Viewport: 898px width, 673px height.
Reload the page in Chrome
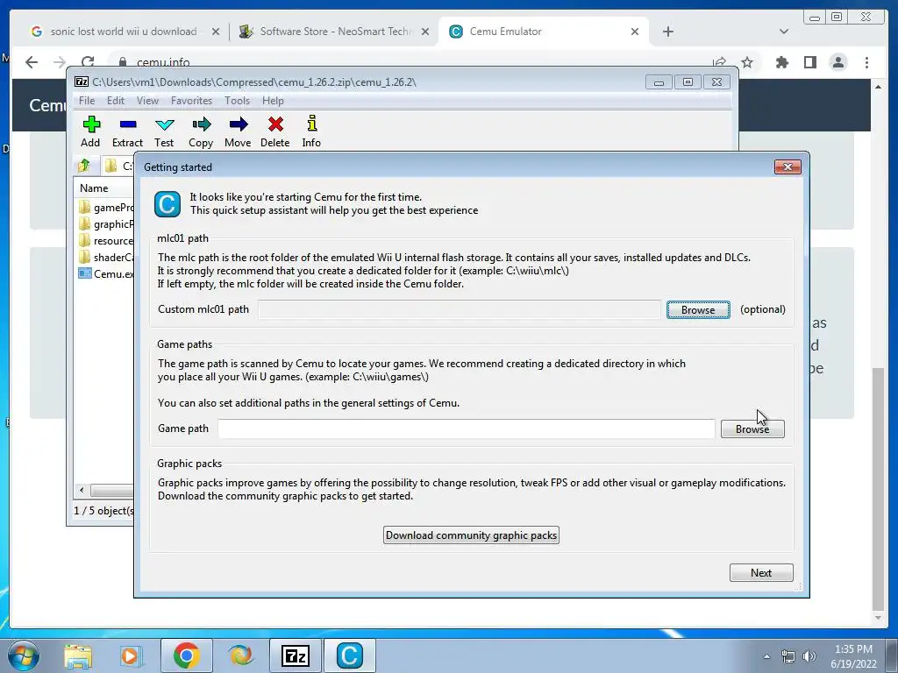88,62
